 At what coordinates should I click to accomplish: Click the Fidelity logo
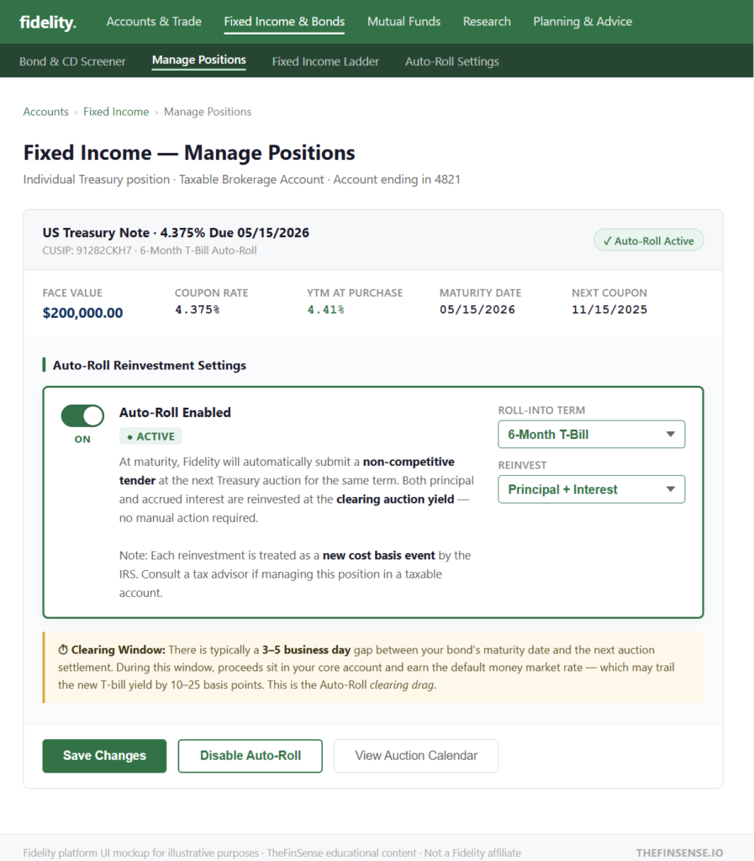47,22
